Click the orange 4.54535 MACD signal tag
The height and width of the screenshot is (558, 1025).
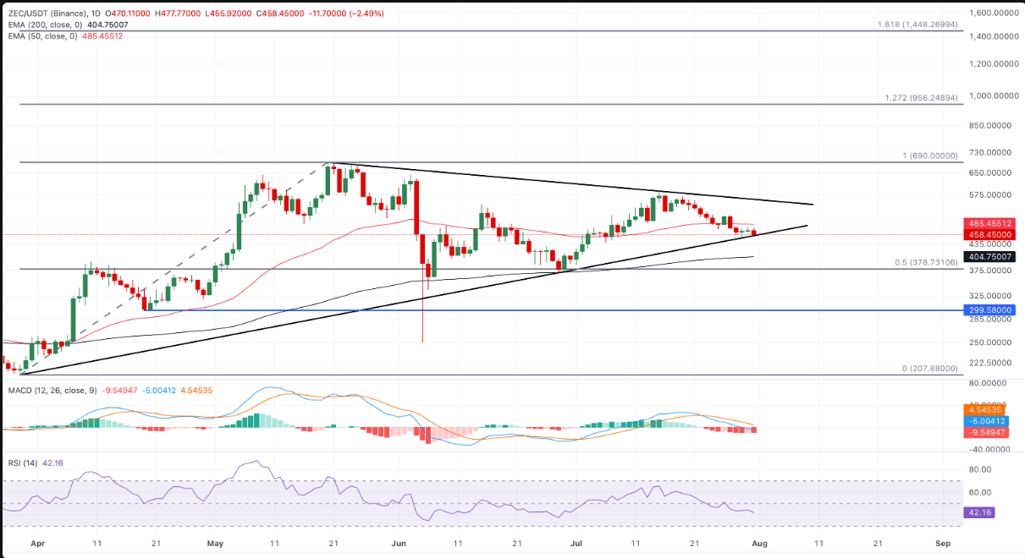click(x=985, y=409)
